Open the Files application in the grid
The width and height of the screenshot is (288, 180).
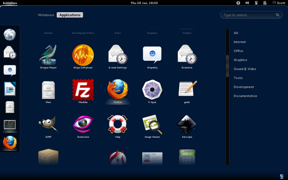[x=48, y=91]
